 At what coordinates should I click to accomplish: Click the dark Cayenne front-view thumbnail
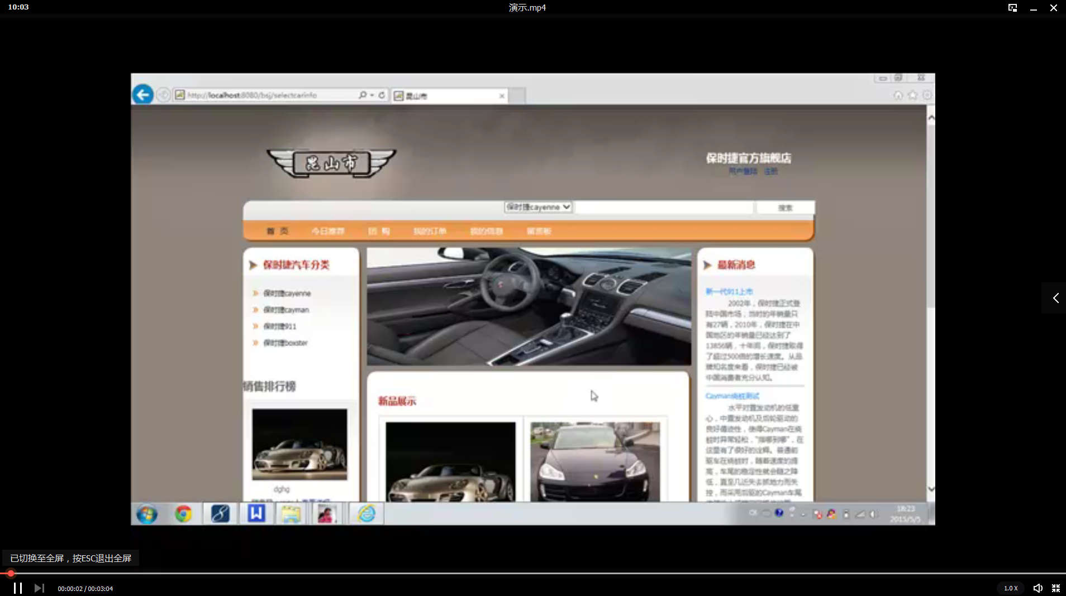pyautogui.click(x=594, y=461)
